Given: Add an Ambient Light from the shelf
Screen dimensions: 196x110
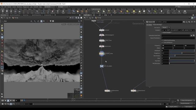Looking at the screenshot, I should (x=161, y=12).
